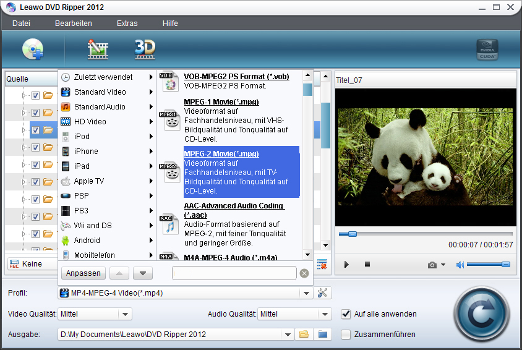522x350 pixels.
Task: Click the MPEG1 format icon
Action: coord(169,121)
